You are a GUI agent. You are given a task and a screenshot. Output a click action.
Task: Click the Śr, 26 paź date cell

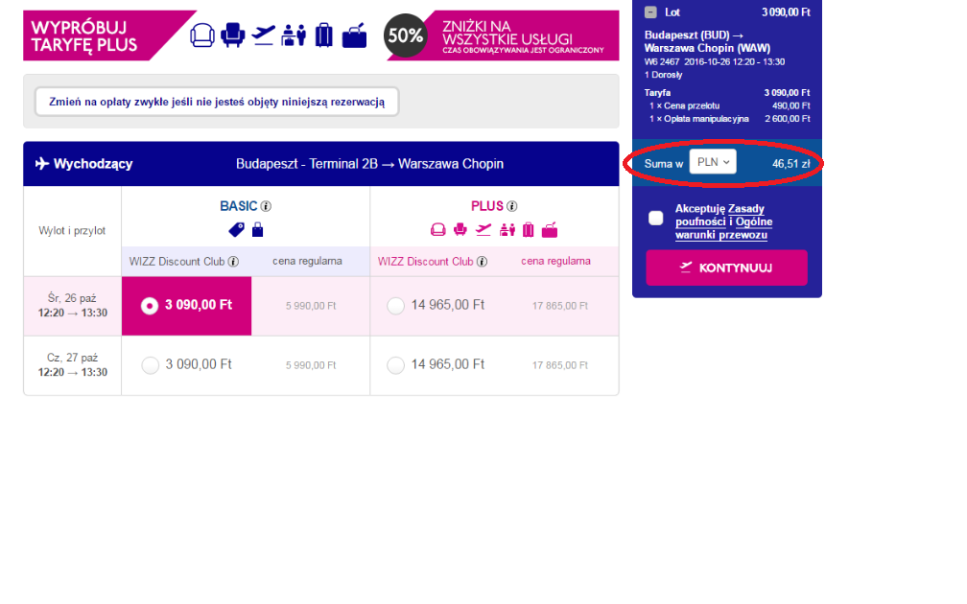[73, 307]
